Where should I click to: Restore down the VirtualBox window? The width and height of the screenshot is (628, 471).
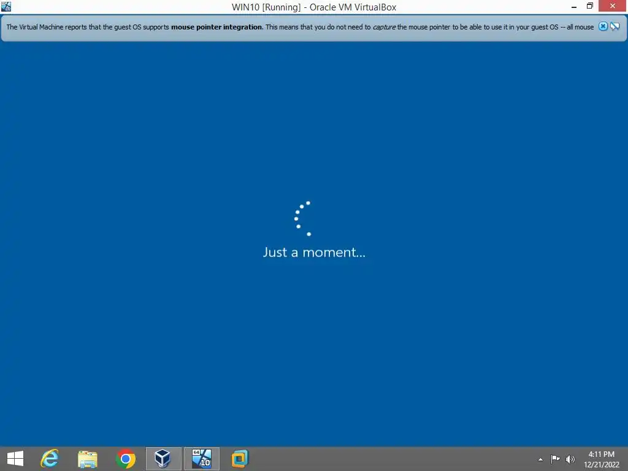point(590,6)
